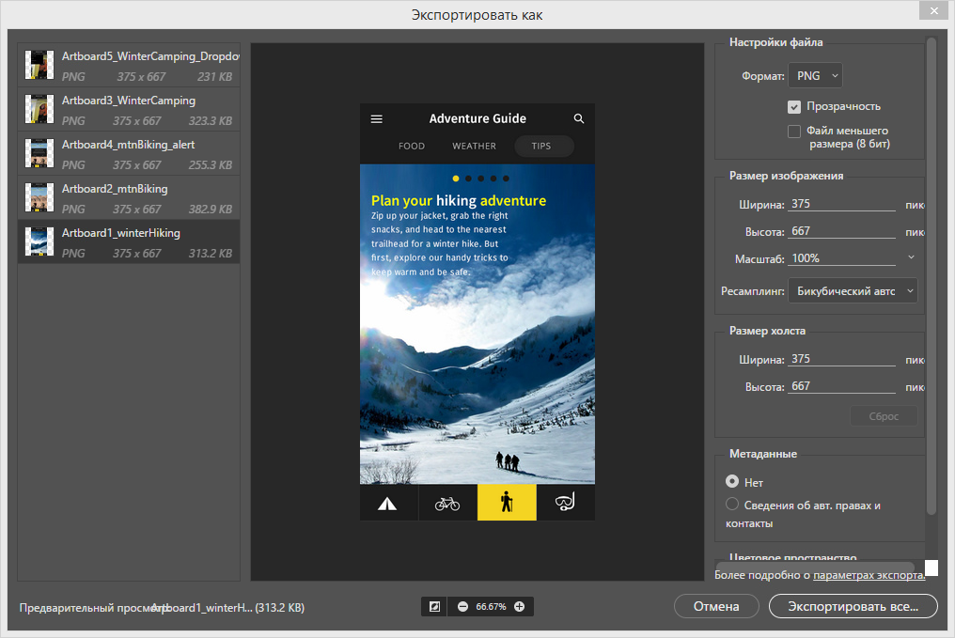Click Экспортировать все... button
This screenshot has height=638, width=955.
[x=853, y=606]
